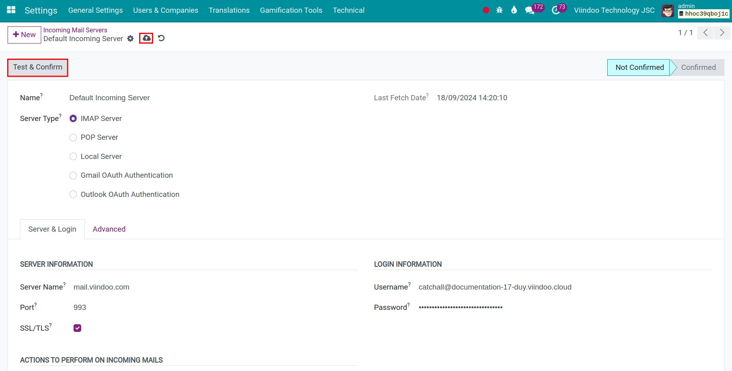Click Server Type help question mark
Viewport: 732px width, 371px height.
tap(60, 116)
